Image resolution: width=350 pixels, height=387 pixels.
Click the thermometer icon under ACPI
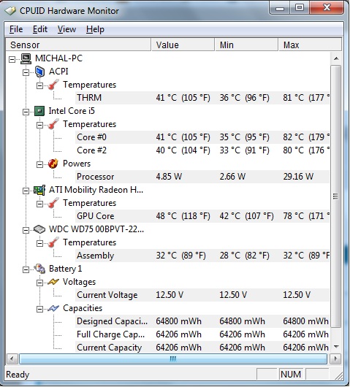[x=53, y=85]
